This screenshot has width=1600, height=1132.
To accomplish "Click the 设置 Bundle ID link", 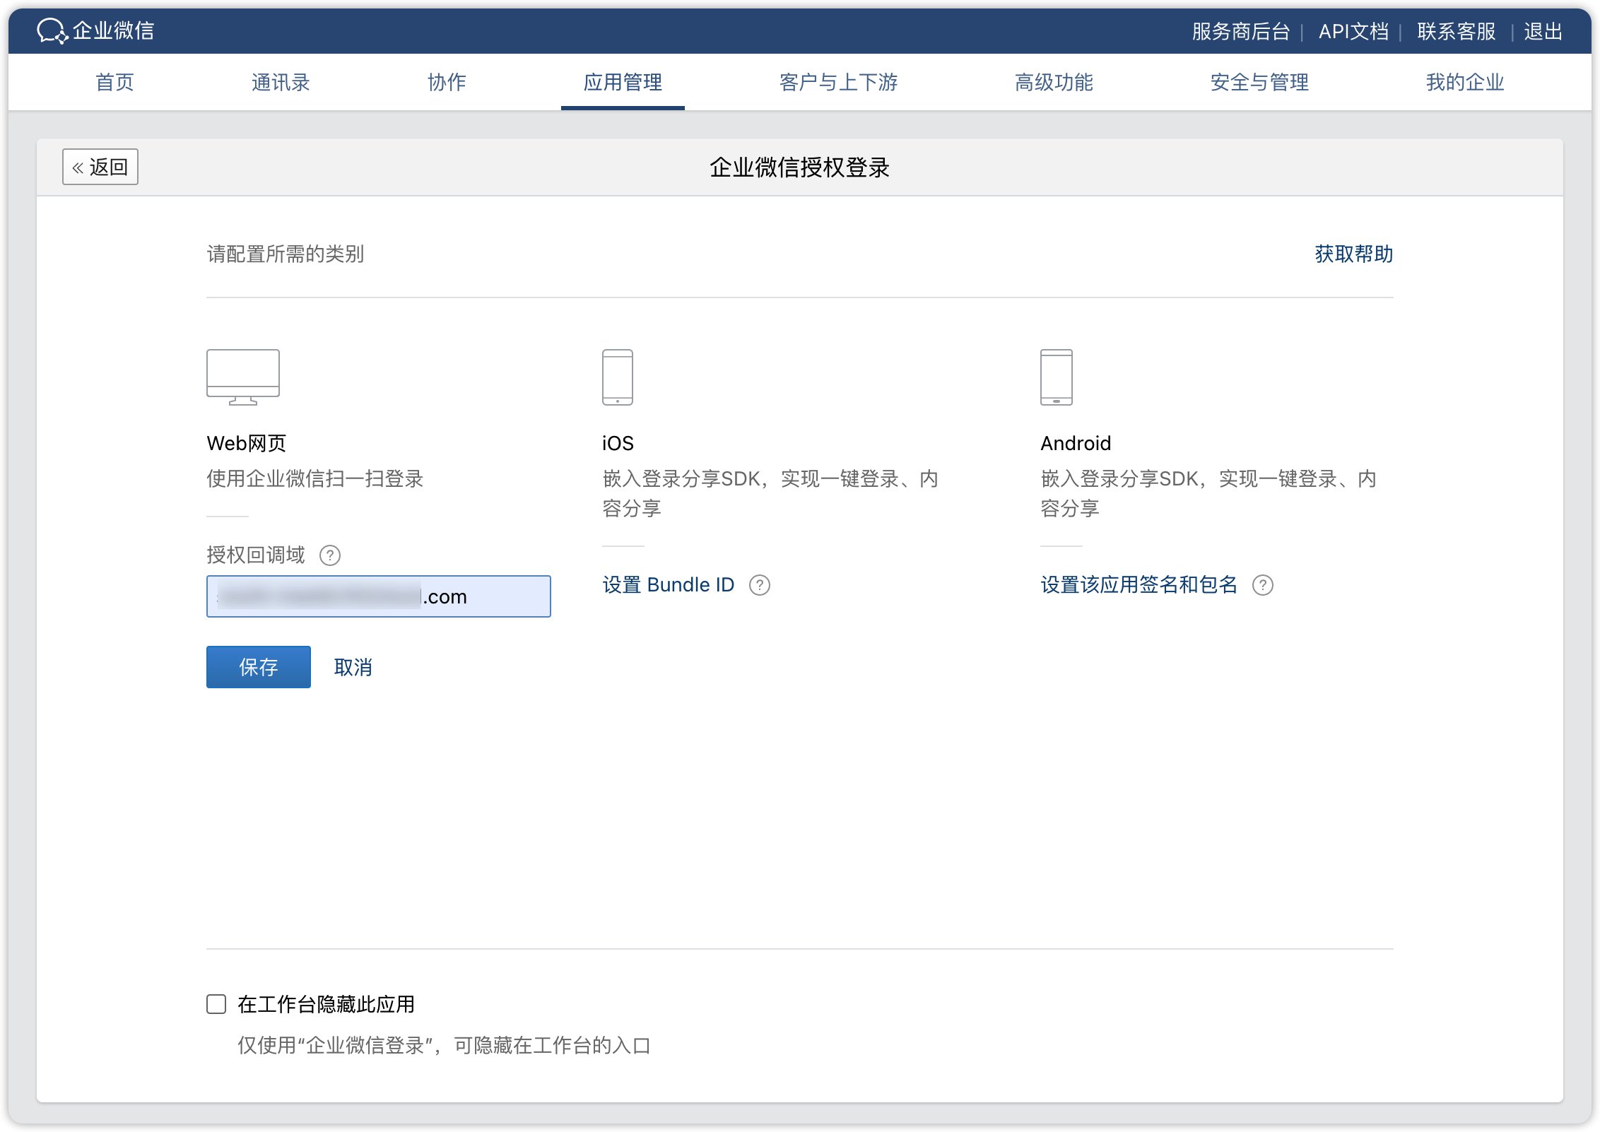I will click(x=668, y=585).
